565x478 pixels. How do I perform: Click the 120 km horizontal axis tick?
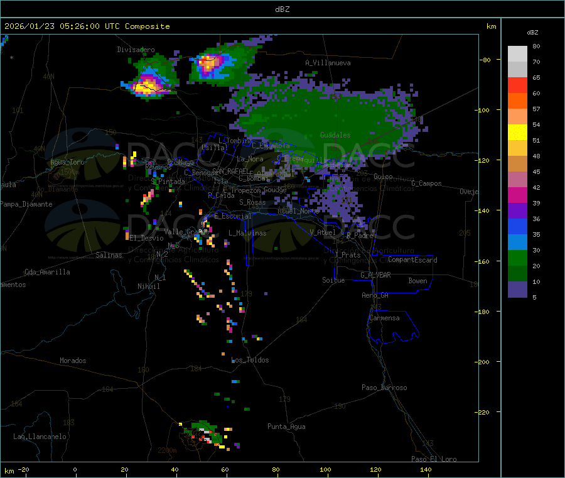375,469
